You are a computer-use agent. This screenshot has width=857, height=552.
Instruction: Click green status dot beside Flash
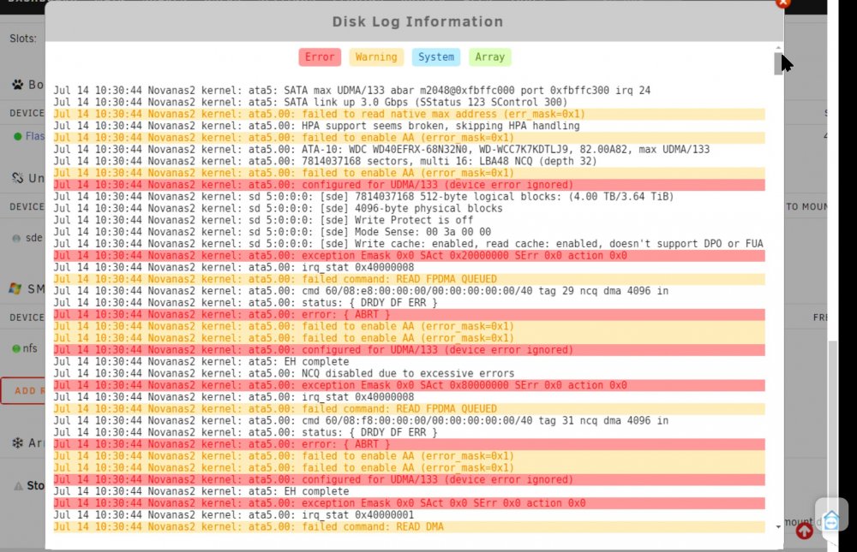click(17, 136)
